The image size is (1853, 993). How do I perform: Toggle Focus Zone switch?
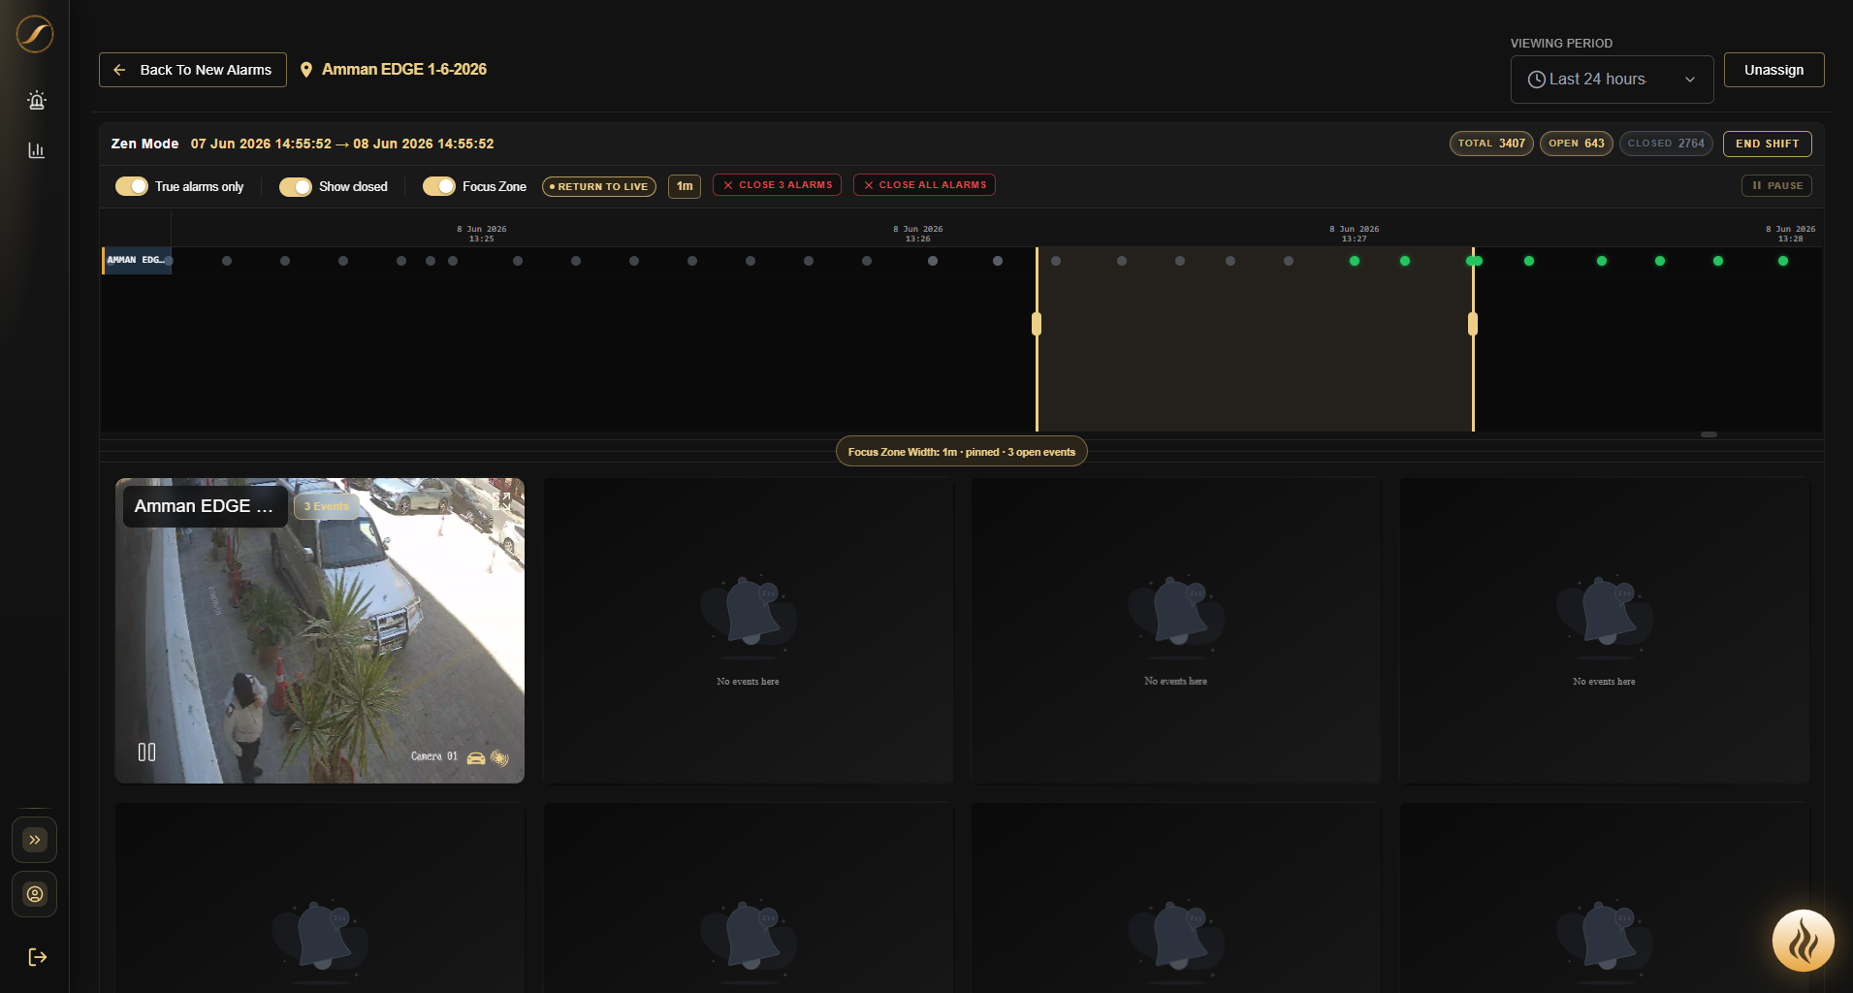click(x=439, y=186)
